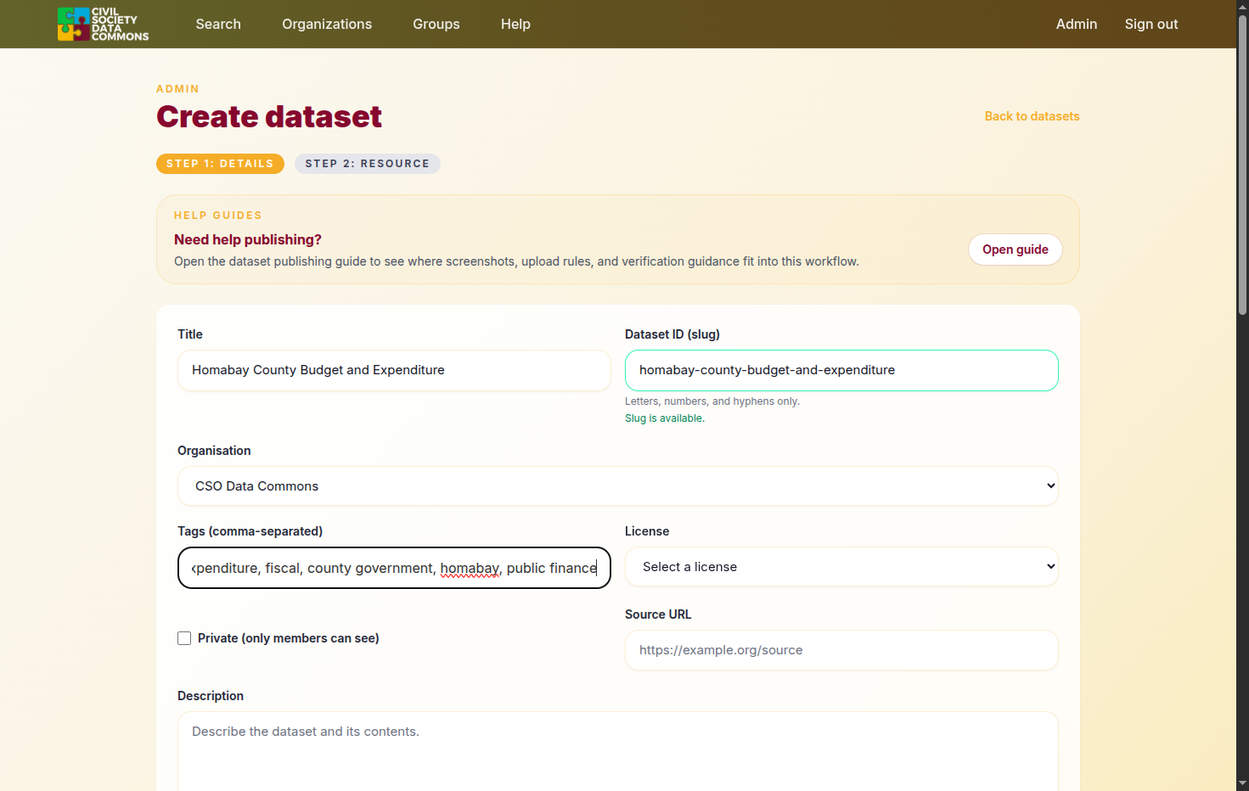Screen dimensions: 1249x791
Task: Click the Civil Society Data Commons logo
Action: [103, 24]
